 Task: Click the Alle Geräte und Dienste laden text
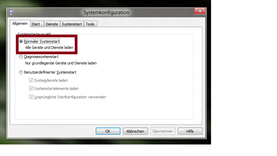49,47
